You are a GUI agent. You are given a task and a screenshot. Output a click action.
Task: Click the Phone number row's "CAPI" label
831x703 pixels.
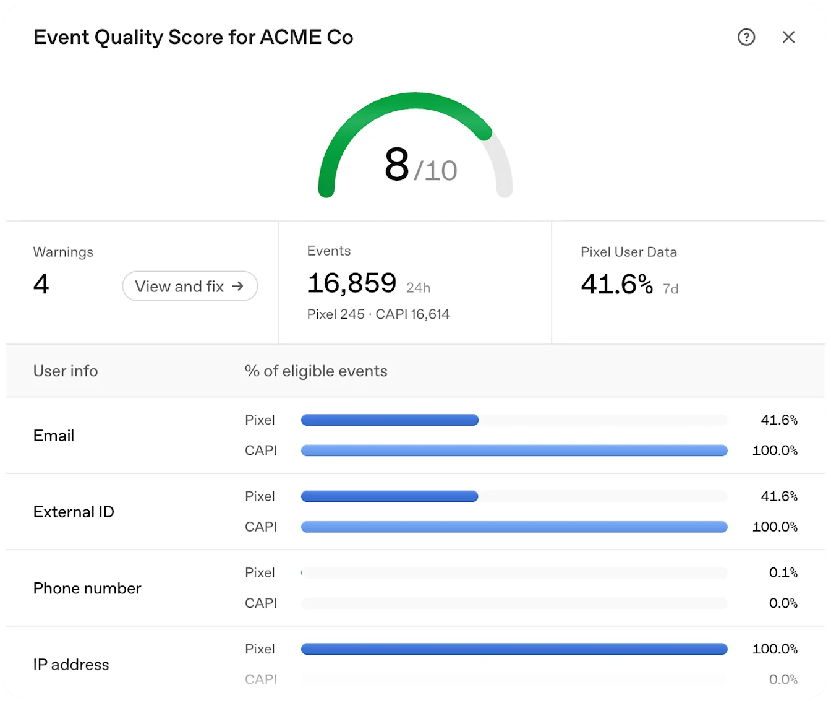click(261, 603)
